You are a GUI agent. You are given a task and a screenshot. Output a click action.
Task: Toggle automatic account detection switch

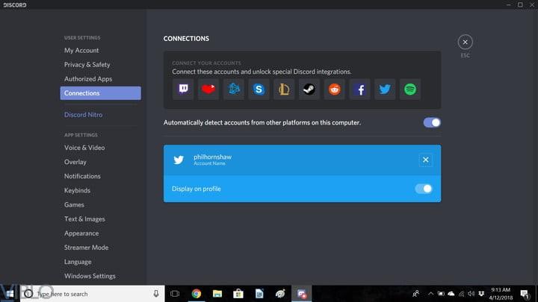tap(432, 122)
